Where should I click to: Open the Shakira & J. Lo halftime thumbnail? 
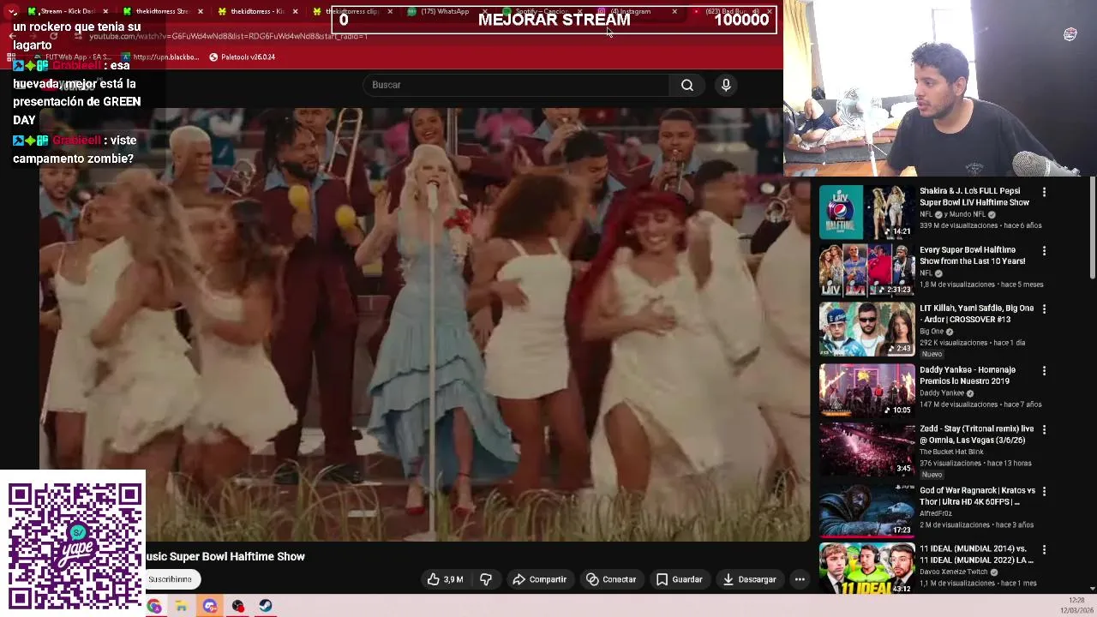click(866, 212)
